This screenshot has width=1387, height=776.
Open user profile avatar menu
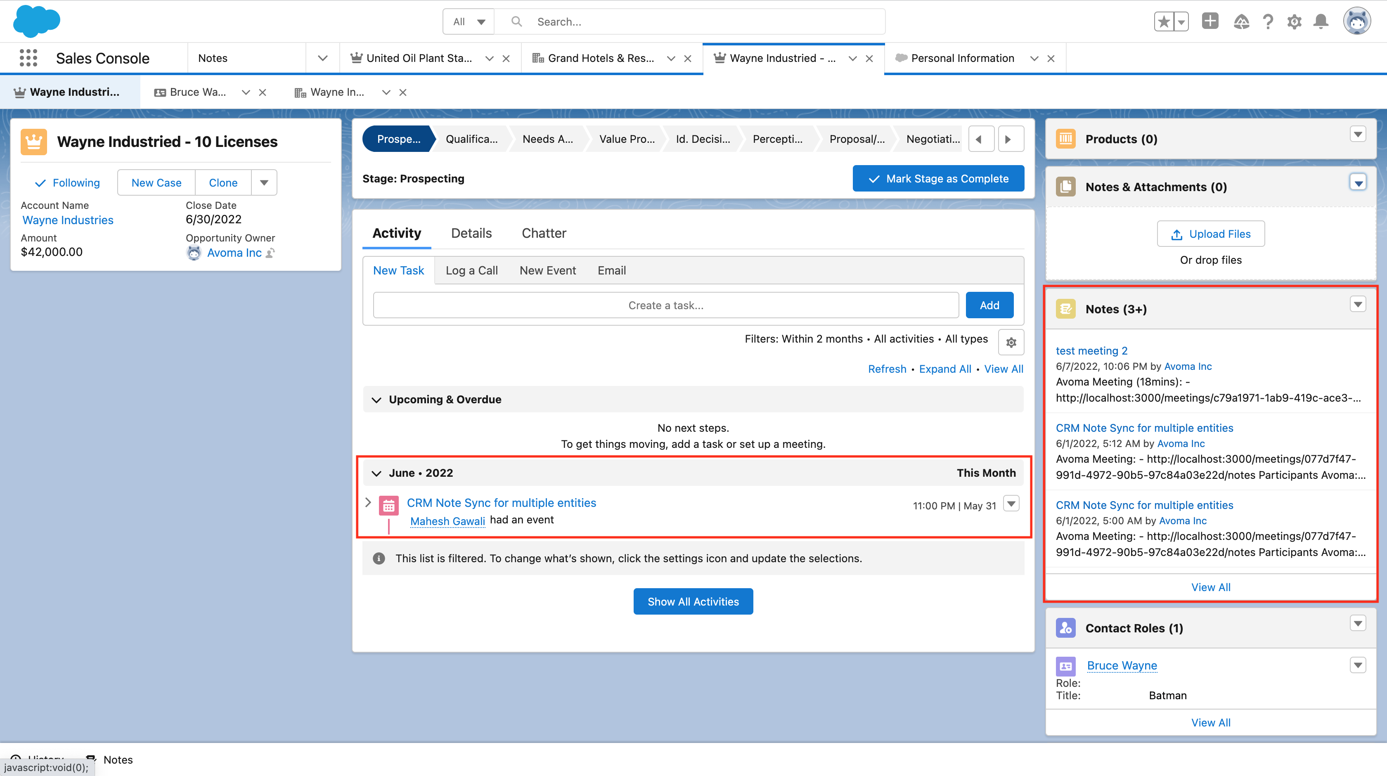1357,21
